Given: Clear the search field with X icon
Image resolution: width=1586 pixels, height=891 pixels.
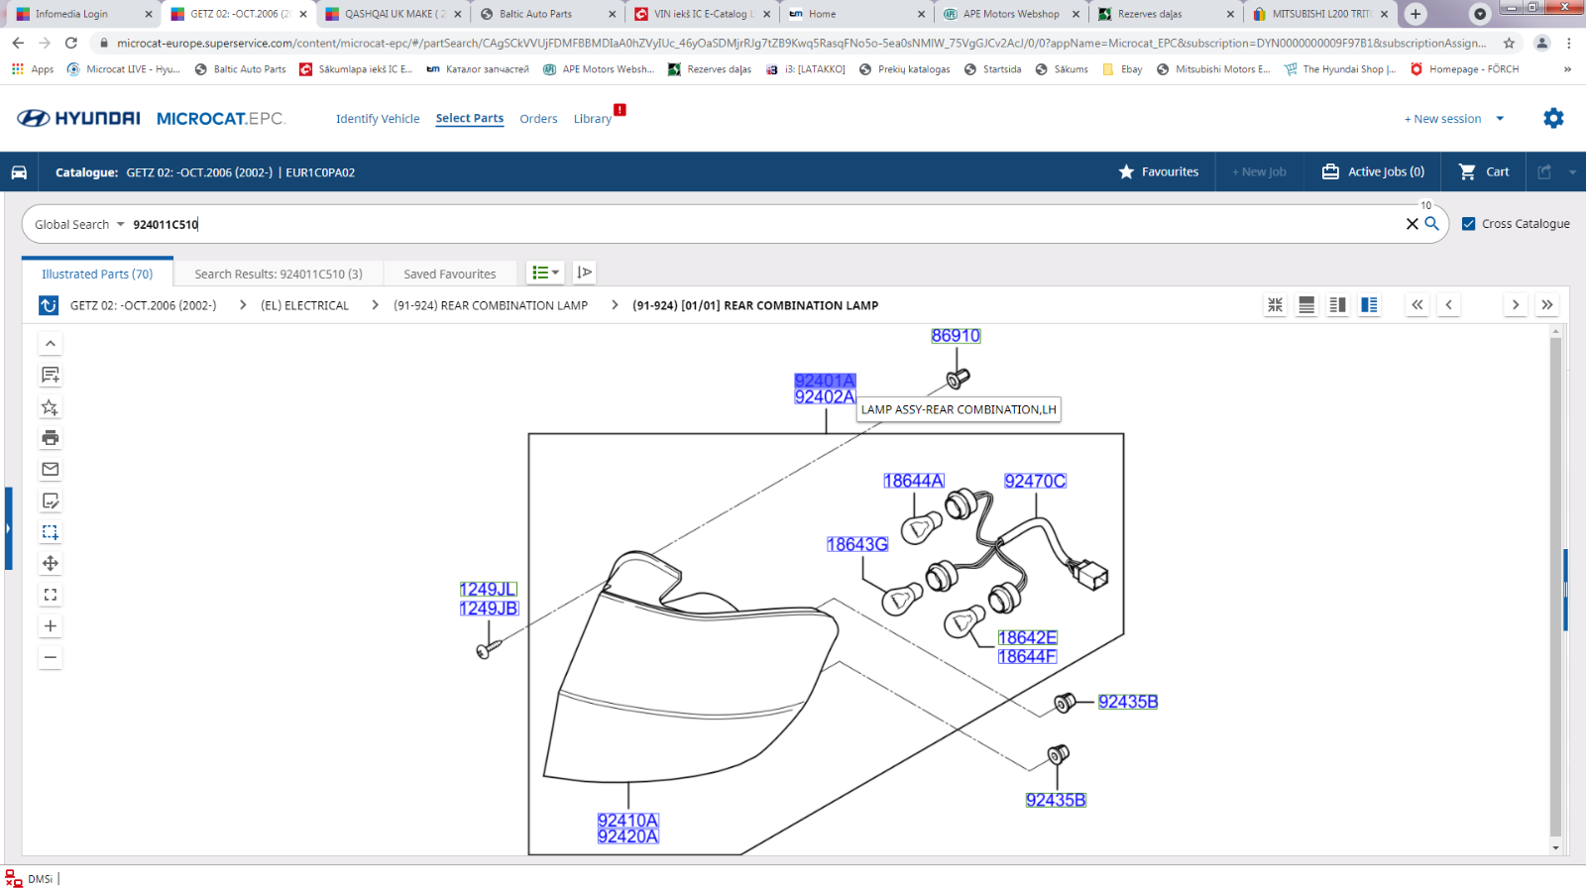Looking at the screenshot, I should pos(1412,224).
